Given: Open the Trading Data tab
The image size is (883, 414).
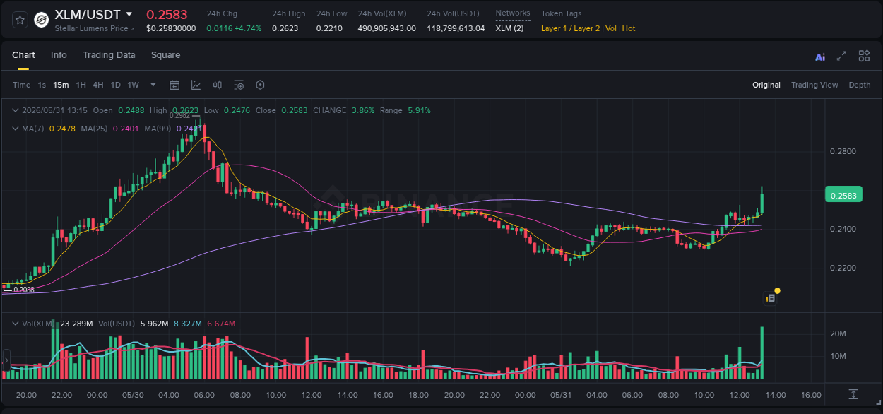Looking at the screenshot, I should pyautogui.click(x=109, y=55).
